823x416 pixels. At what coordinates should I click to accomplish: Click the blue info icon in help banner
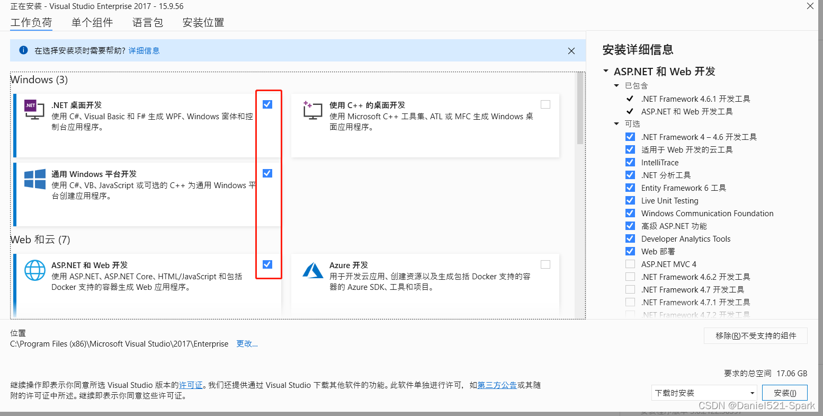(x=23, y=50)
